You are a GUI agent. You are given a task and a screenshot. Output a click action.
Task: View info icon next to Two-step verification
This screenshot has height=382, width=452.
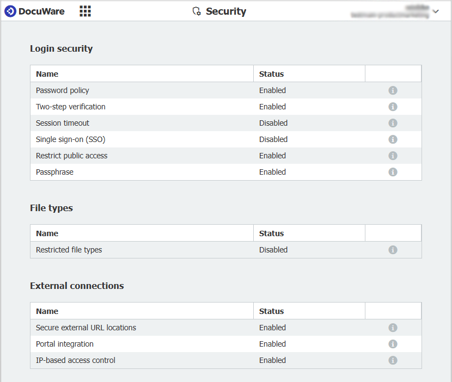393,107
